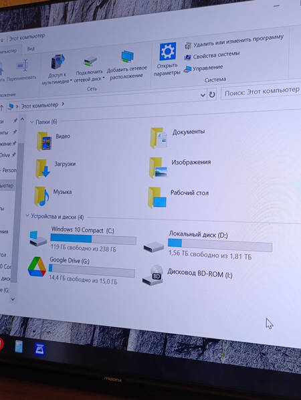Screen dimensions: 301x400
Task: Open the Видео folder icon
Action: [x=44, y=141]
